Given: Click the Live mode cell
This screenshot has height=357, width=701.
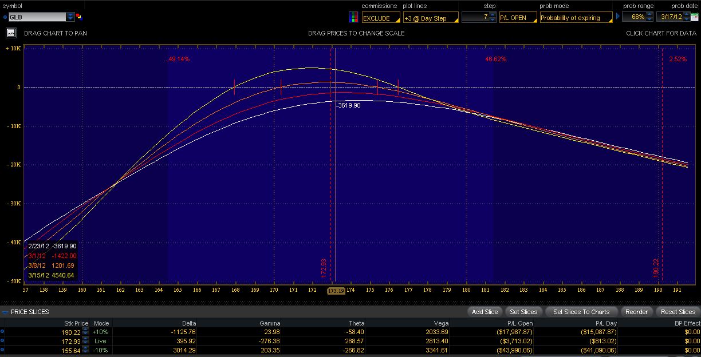Looking at the screenshot, I should pos(101,340).
